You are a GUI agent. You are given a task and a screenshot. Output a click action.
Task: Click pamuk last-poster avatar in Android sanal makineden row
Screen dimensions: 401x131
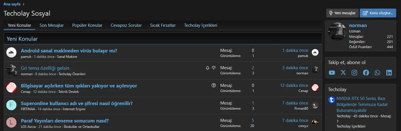(315, 52)
